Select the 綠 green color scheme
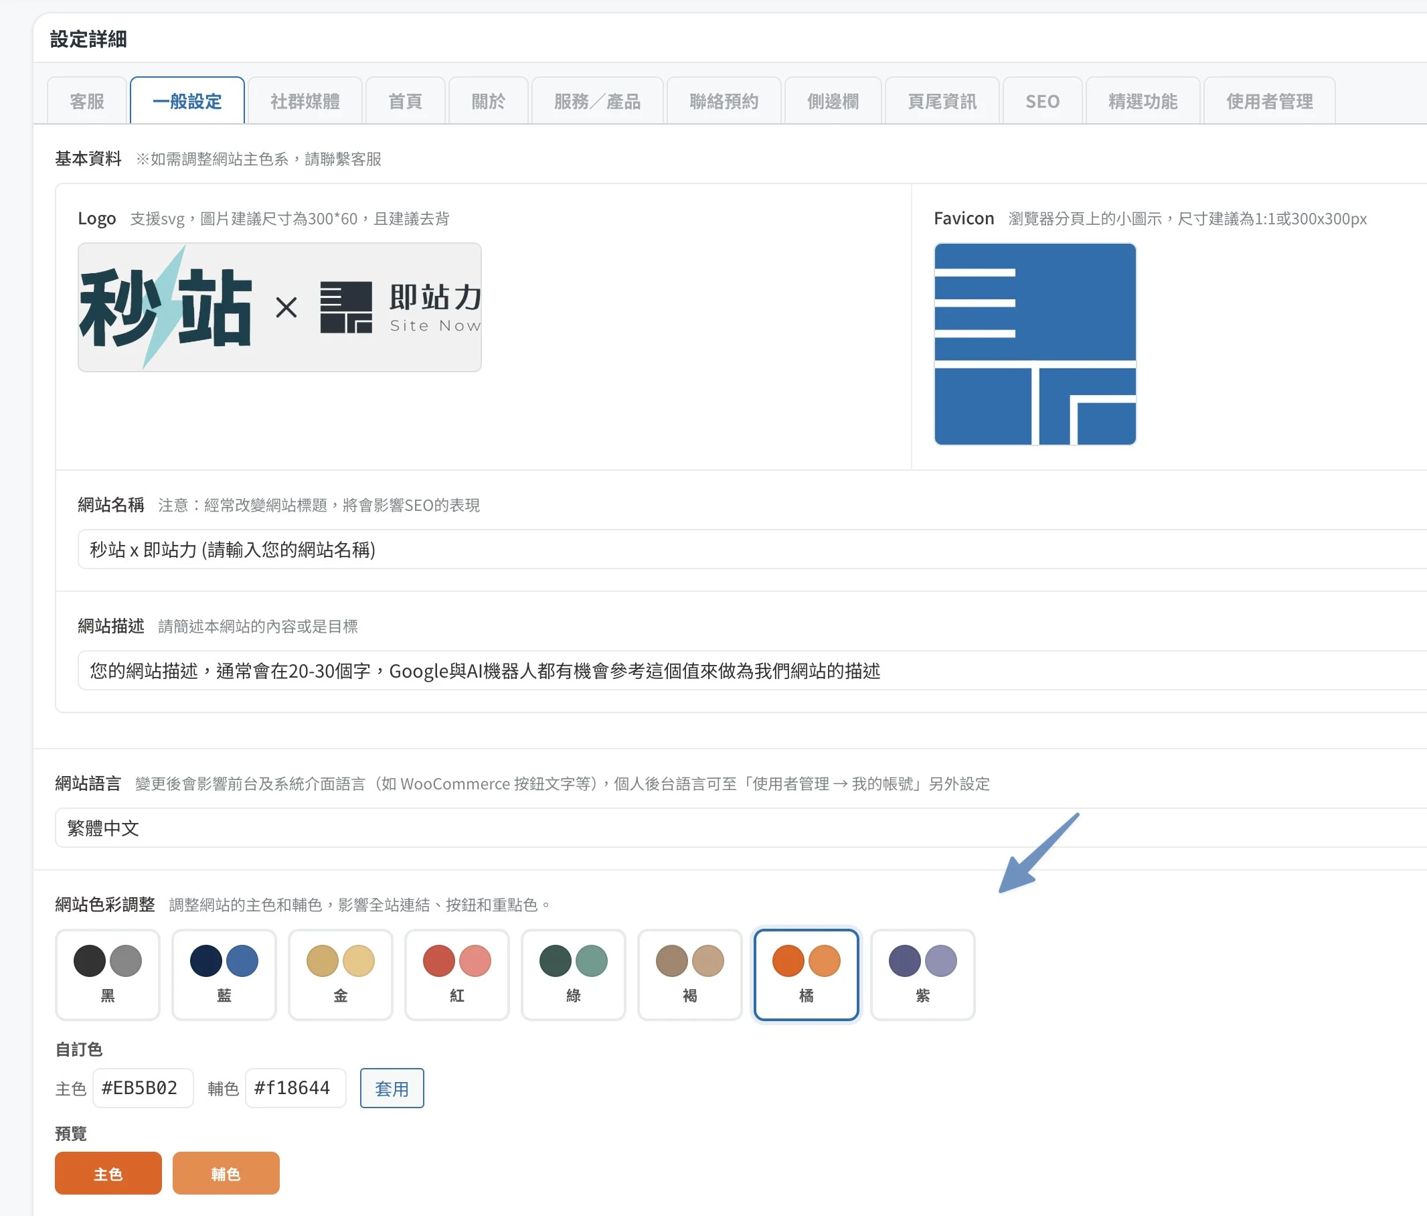1427x1216 pixels. click(x=573, y=975)
